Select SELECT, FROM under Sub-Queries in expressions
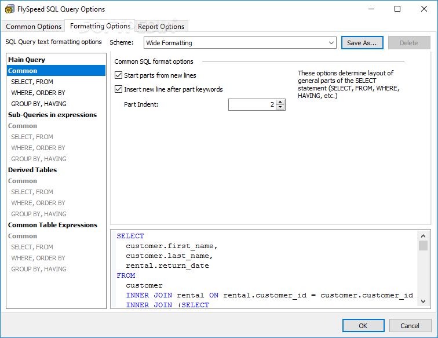Screen dimensions: 438x338 (56, 137)
